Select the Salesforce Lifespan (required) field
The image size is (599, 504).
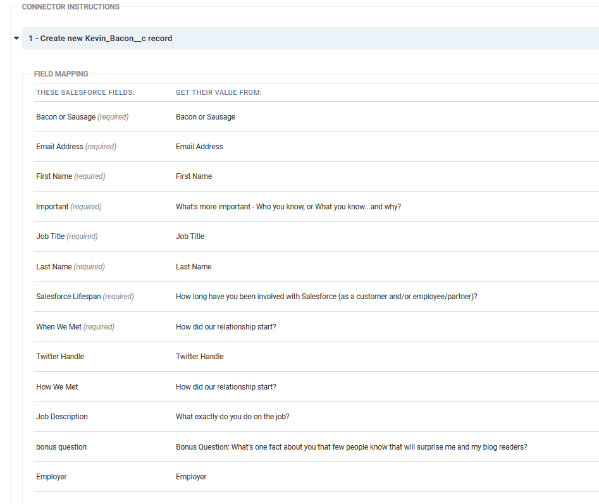pos(85,297)
